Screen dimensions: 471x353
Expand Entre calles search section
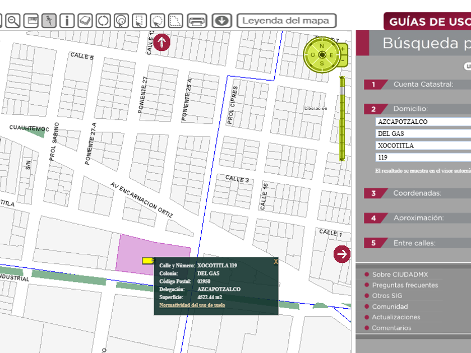[414, 243]
